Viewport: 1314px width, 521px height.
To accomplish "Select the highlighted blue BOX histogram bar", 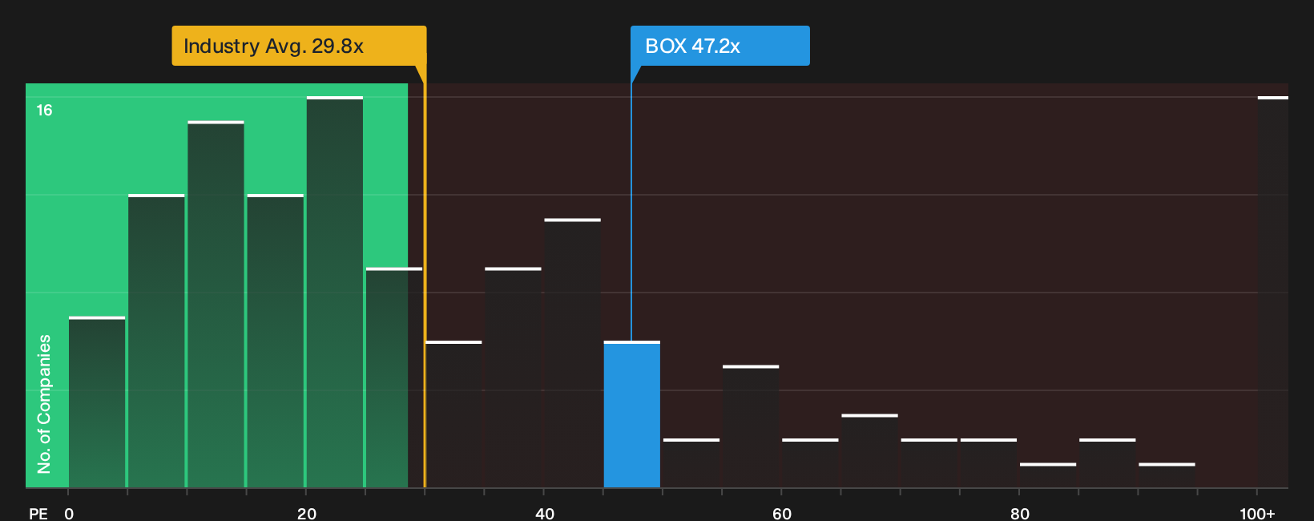I will click(631, 414).
